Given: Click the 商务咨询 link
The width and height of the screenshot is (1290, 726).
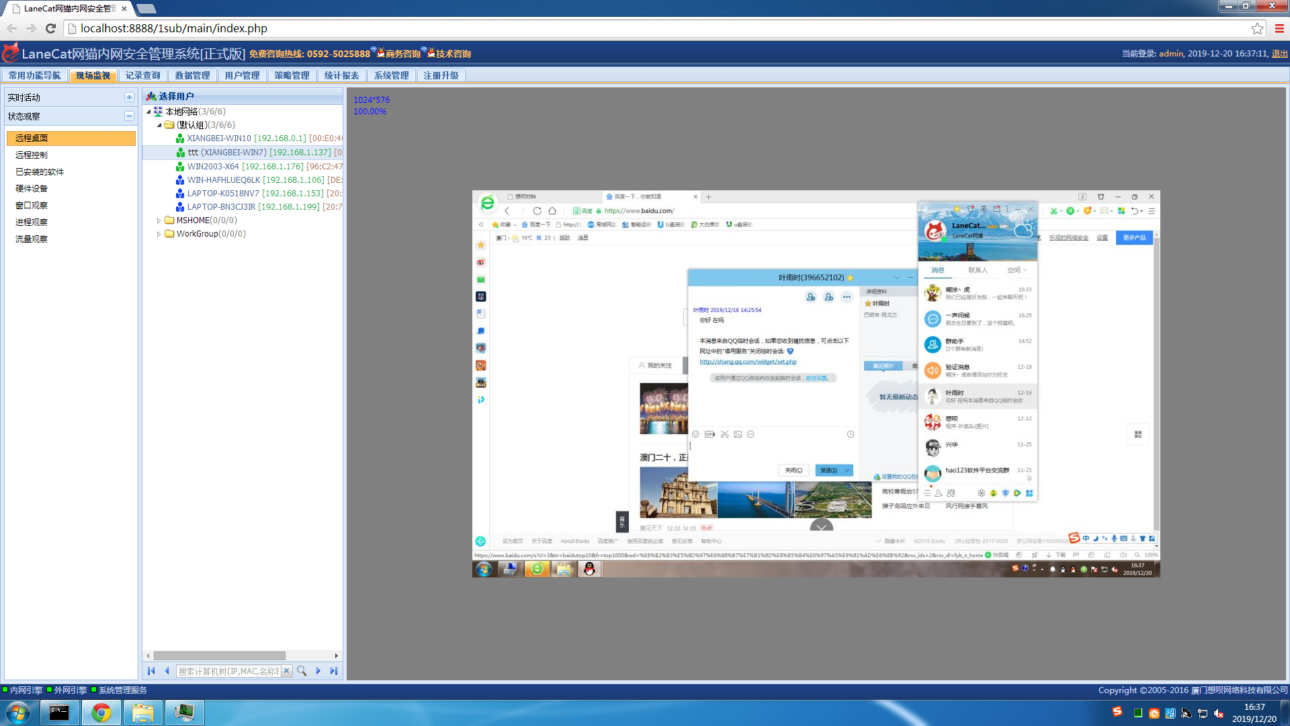Looking at the screenshot, I should pos(402,54).
